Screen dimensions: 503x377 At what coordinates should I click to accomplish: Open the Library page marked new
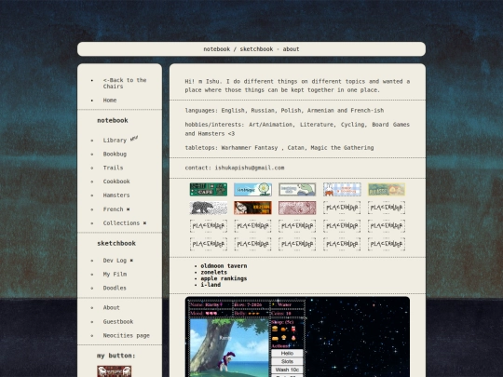pos(115,140)
